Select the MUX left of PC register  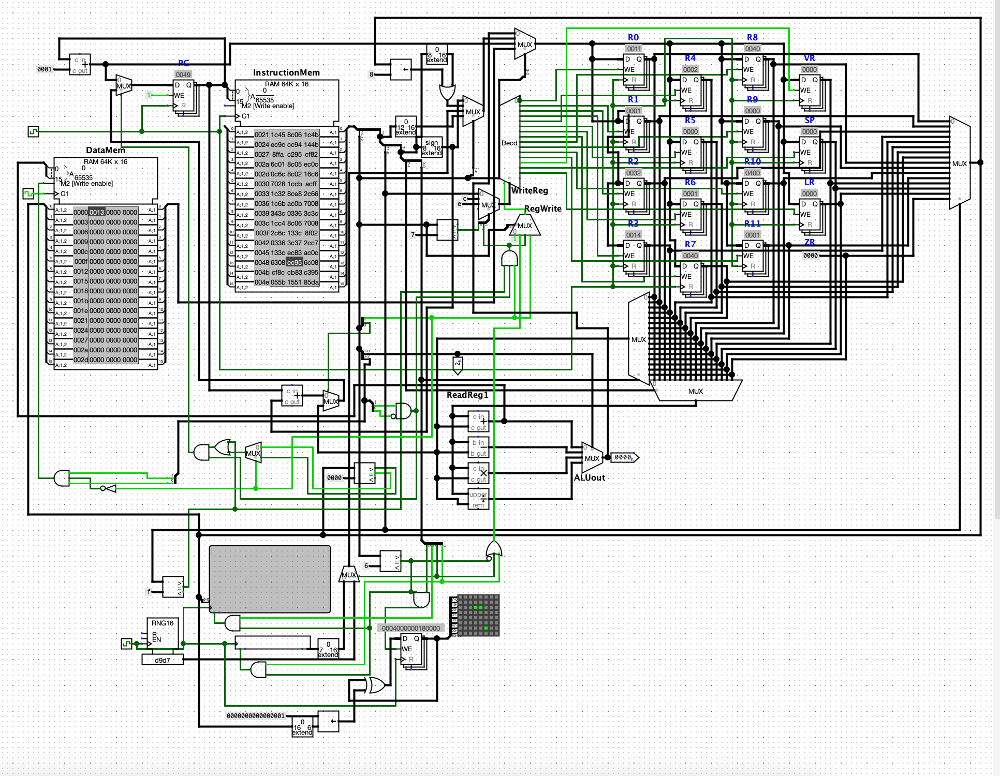124,85
